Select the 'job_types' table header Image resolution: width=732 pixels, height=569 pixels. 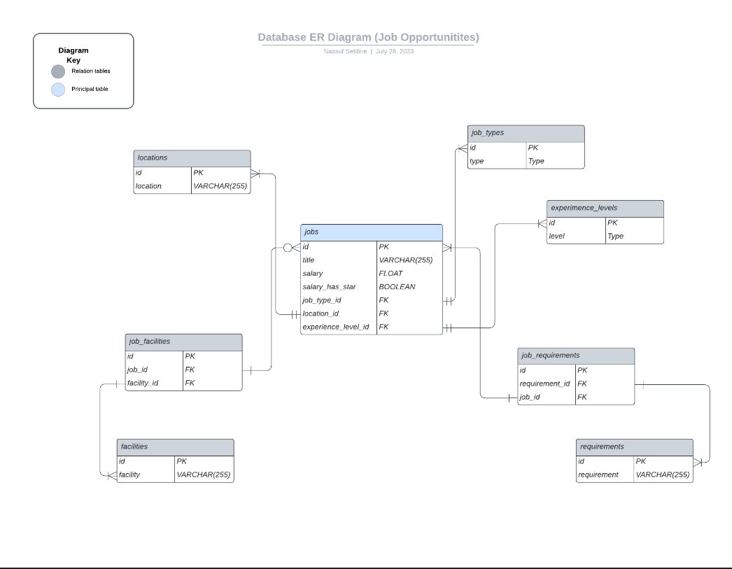coord(526,133)
